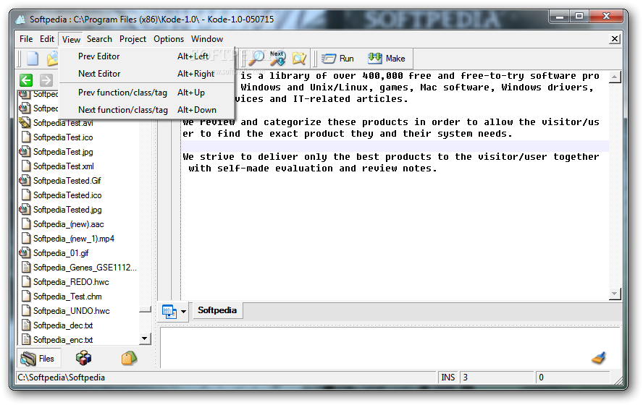Screen dimensions: 643x405
Task: Choose Next function/class/tag menu entry
Action: [147, 110]
